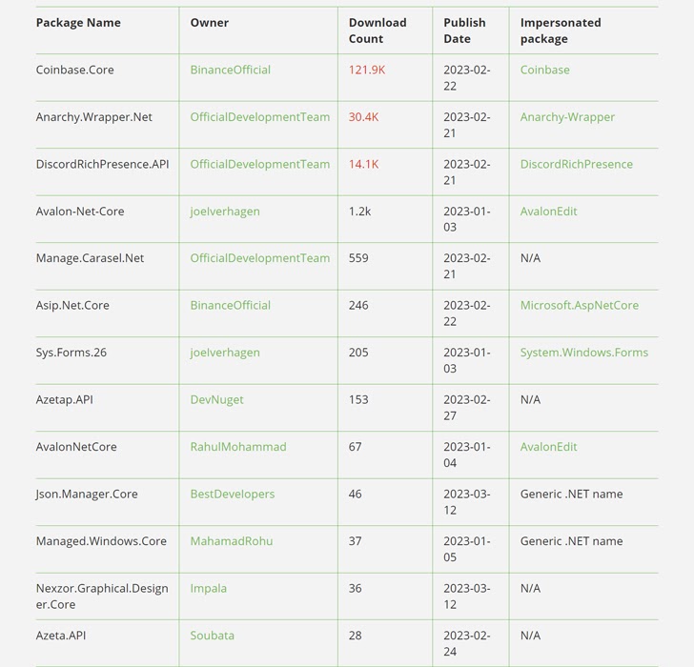Open the System.Windows.Forms link
Image resolution: width=694 pixels, height=667 pixels.
click(583, 353)
